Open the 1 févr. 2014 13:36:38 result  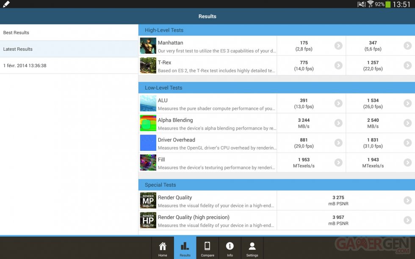[x=69, y=65]
